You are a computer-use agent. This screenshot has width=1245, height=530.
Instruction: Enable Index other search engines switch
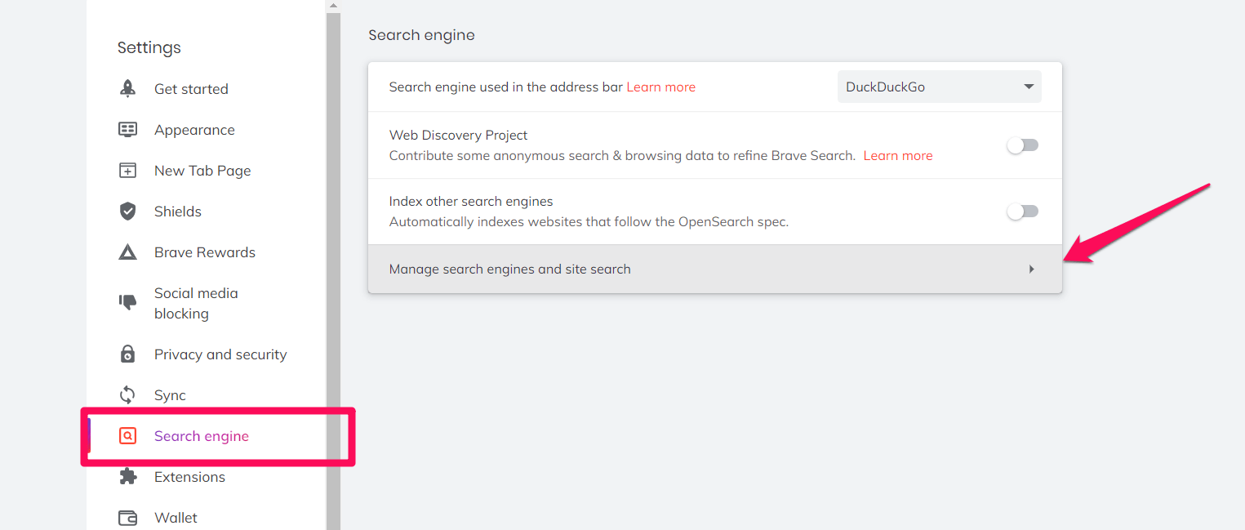(x=1022, y=212)
